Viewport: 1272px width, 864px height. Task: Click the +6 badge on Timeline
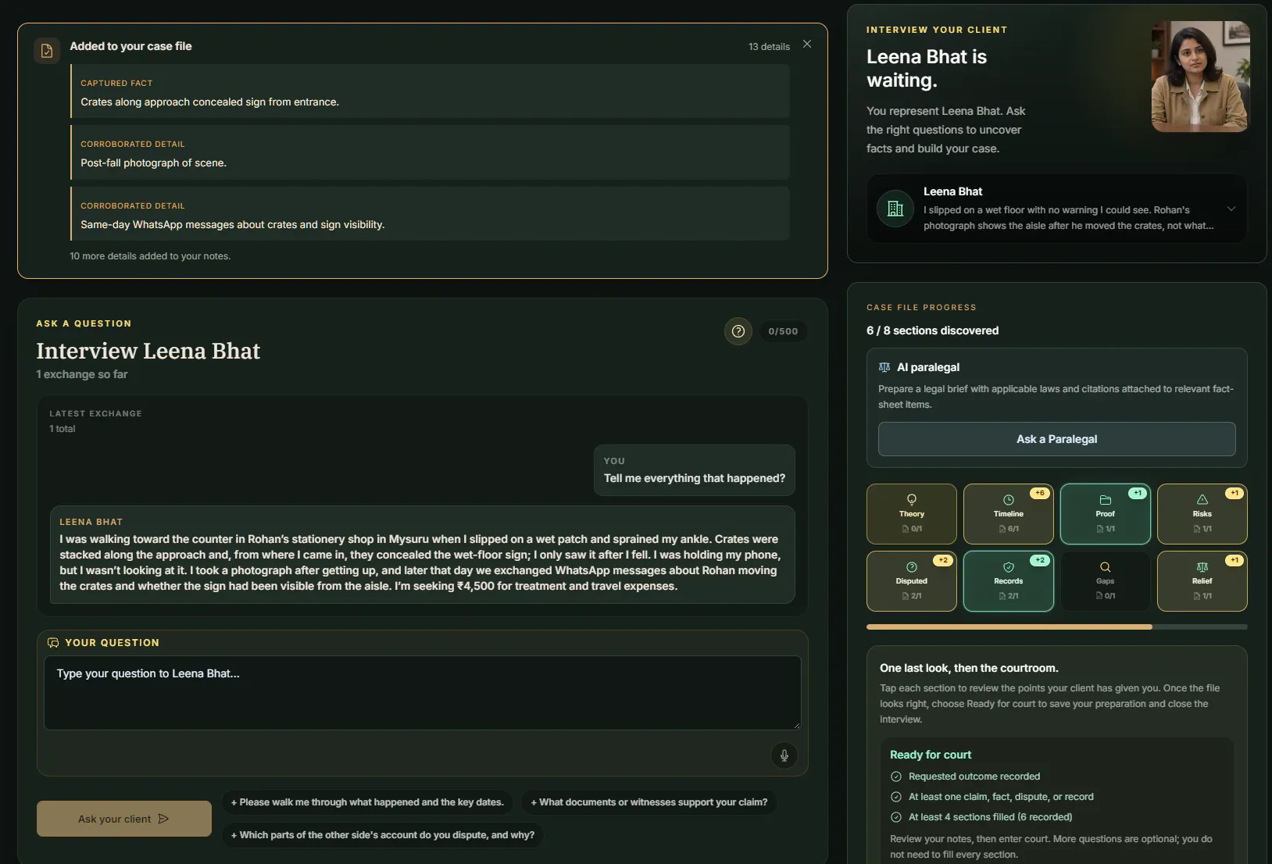coord(1040,493)
